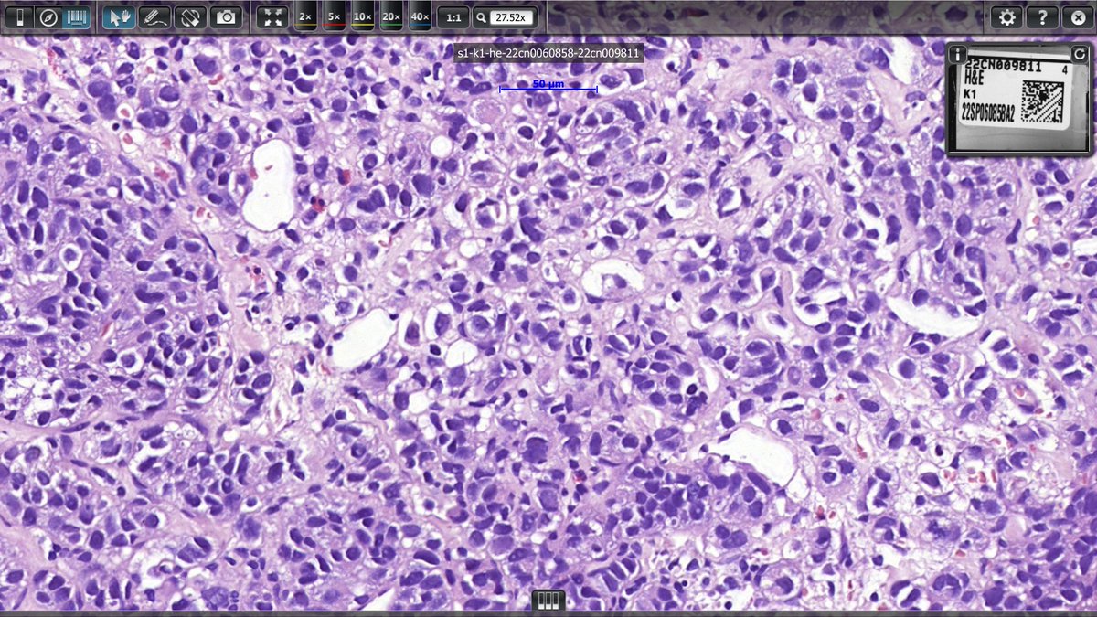This screenshot has height=617, width=1097.
Task: Click the slide name s1-k1-he-22cn0060858-22cn009811
Action: click(548, 54)
